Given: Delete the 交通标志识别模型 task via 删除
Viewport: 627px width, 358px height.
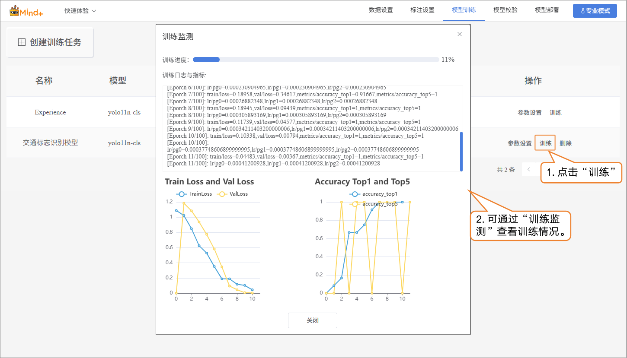Looking at the screenshot, I should coord(565,143).
